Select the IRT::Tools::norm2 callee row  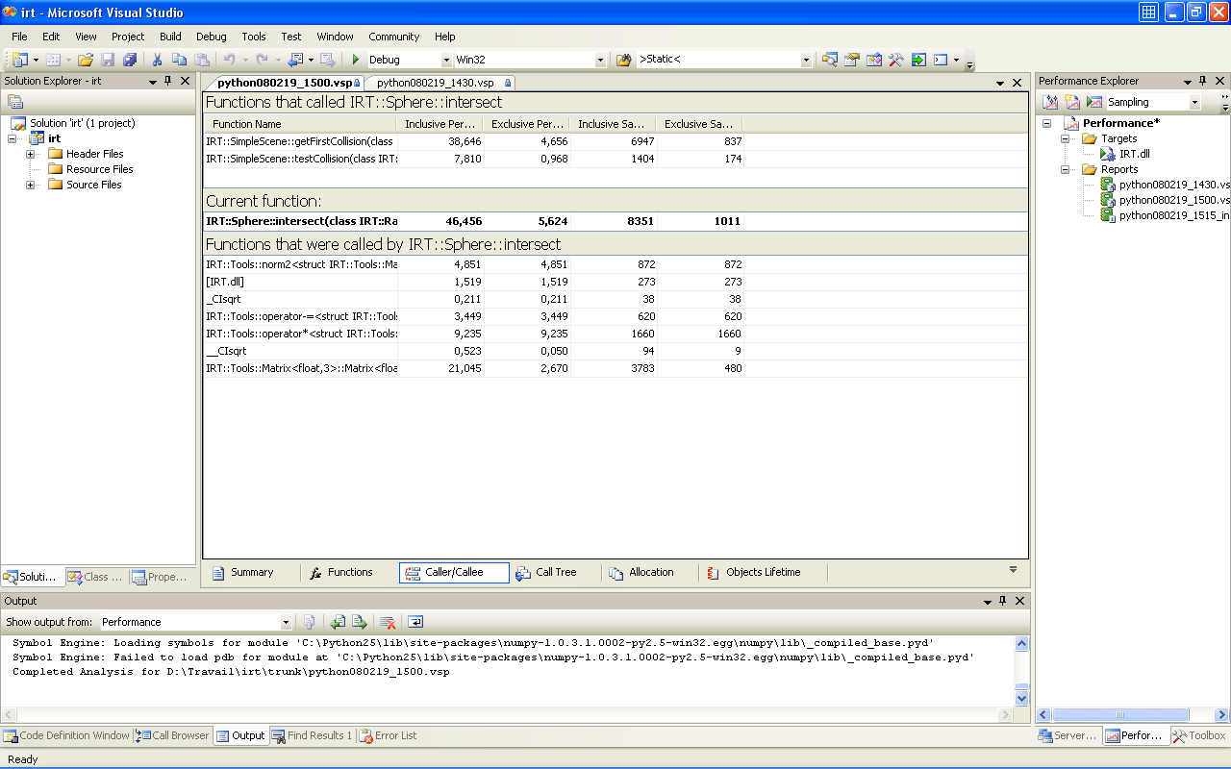(300, 264)
